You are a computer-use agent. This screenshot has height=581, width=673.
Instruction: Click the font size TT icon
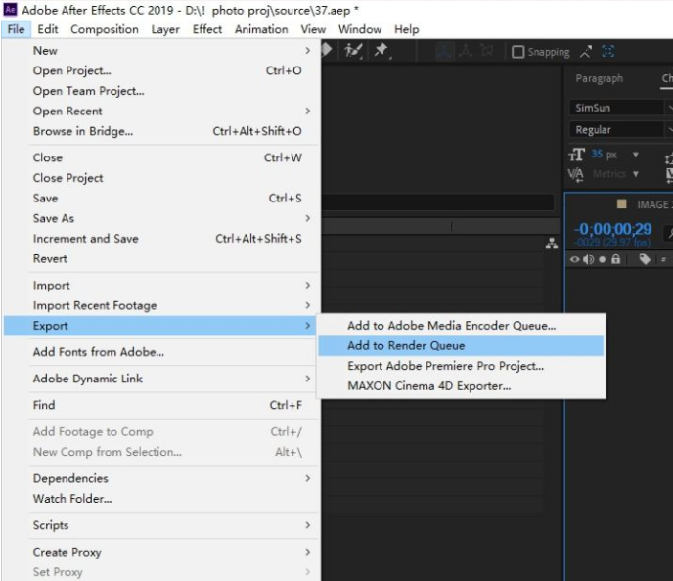576,155
